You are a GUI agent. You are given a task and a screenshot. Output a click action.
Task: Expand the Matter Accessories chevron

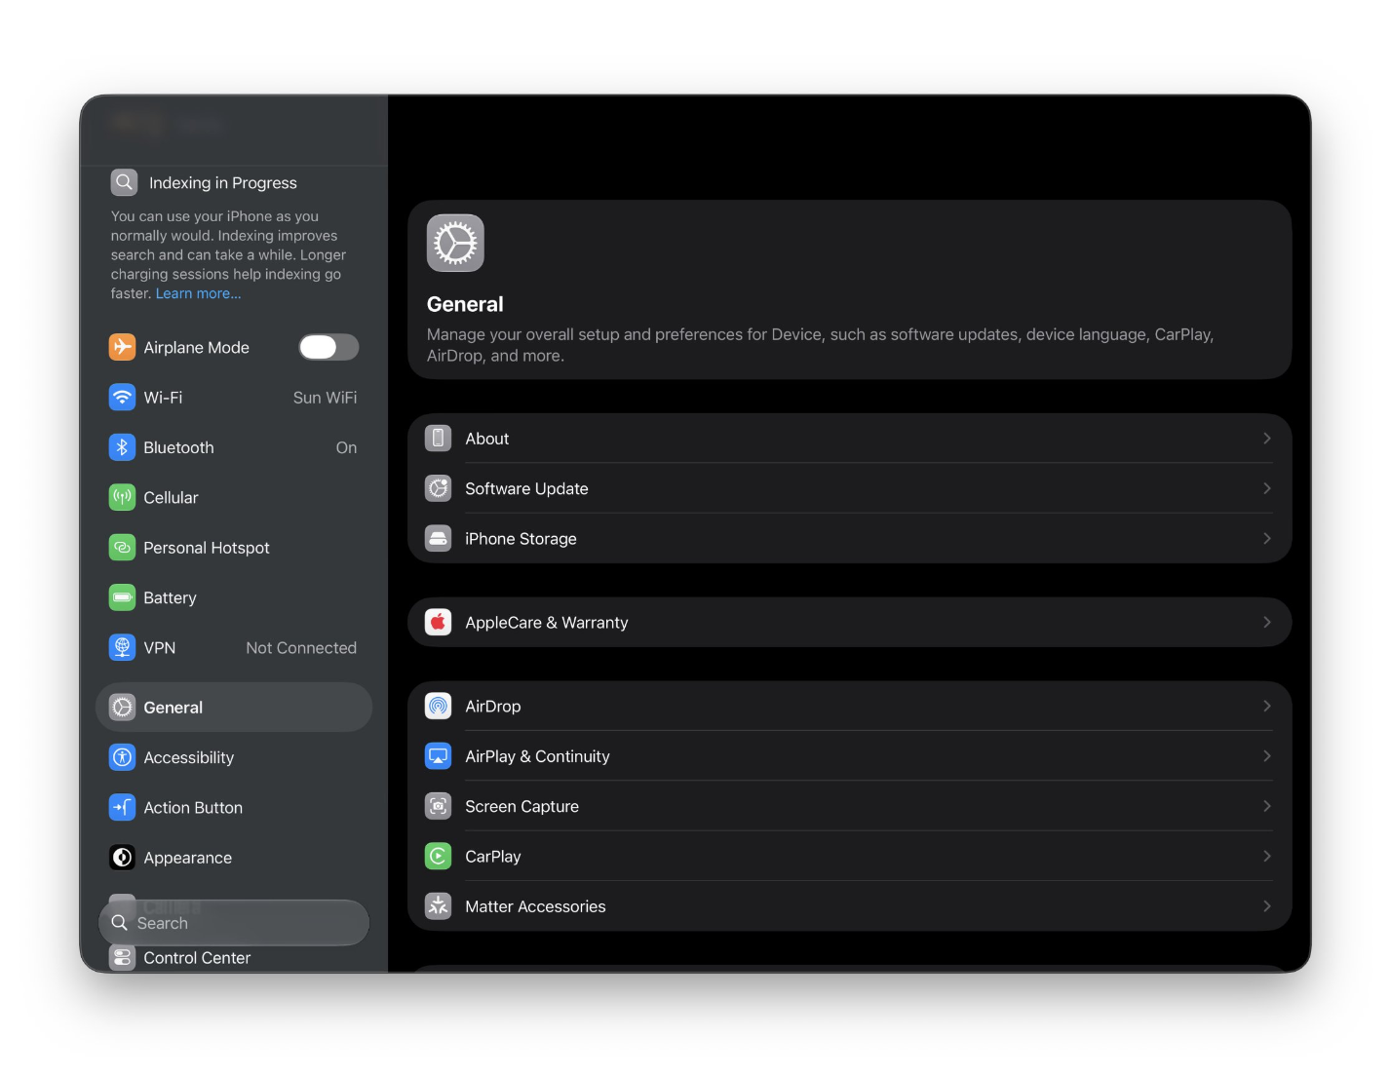[1267, 906]
